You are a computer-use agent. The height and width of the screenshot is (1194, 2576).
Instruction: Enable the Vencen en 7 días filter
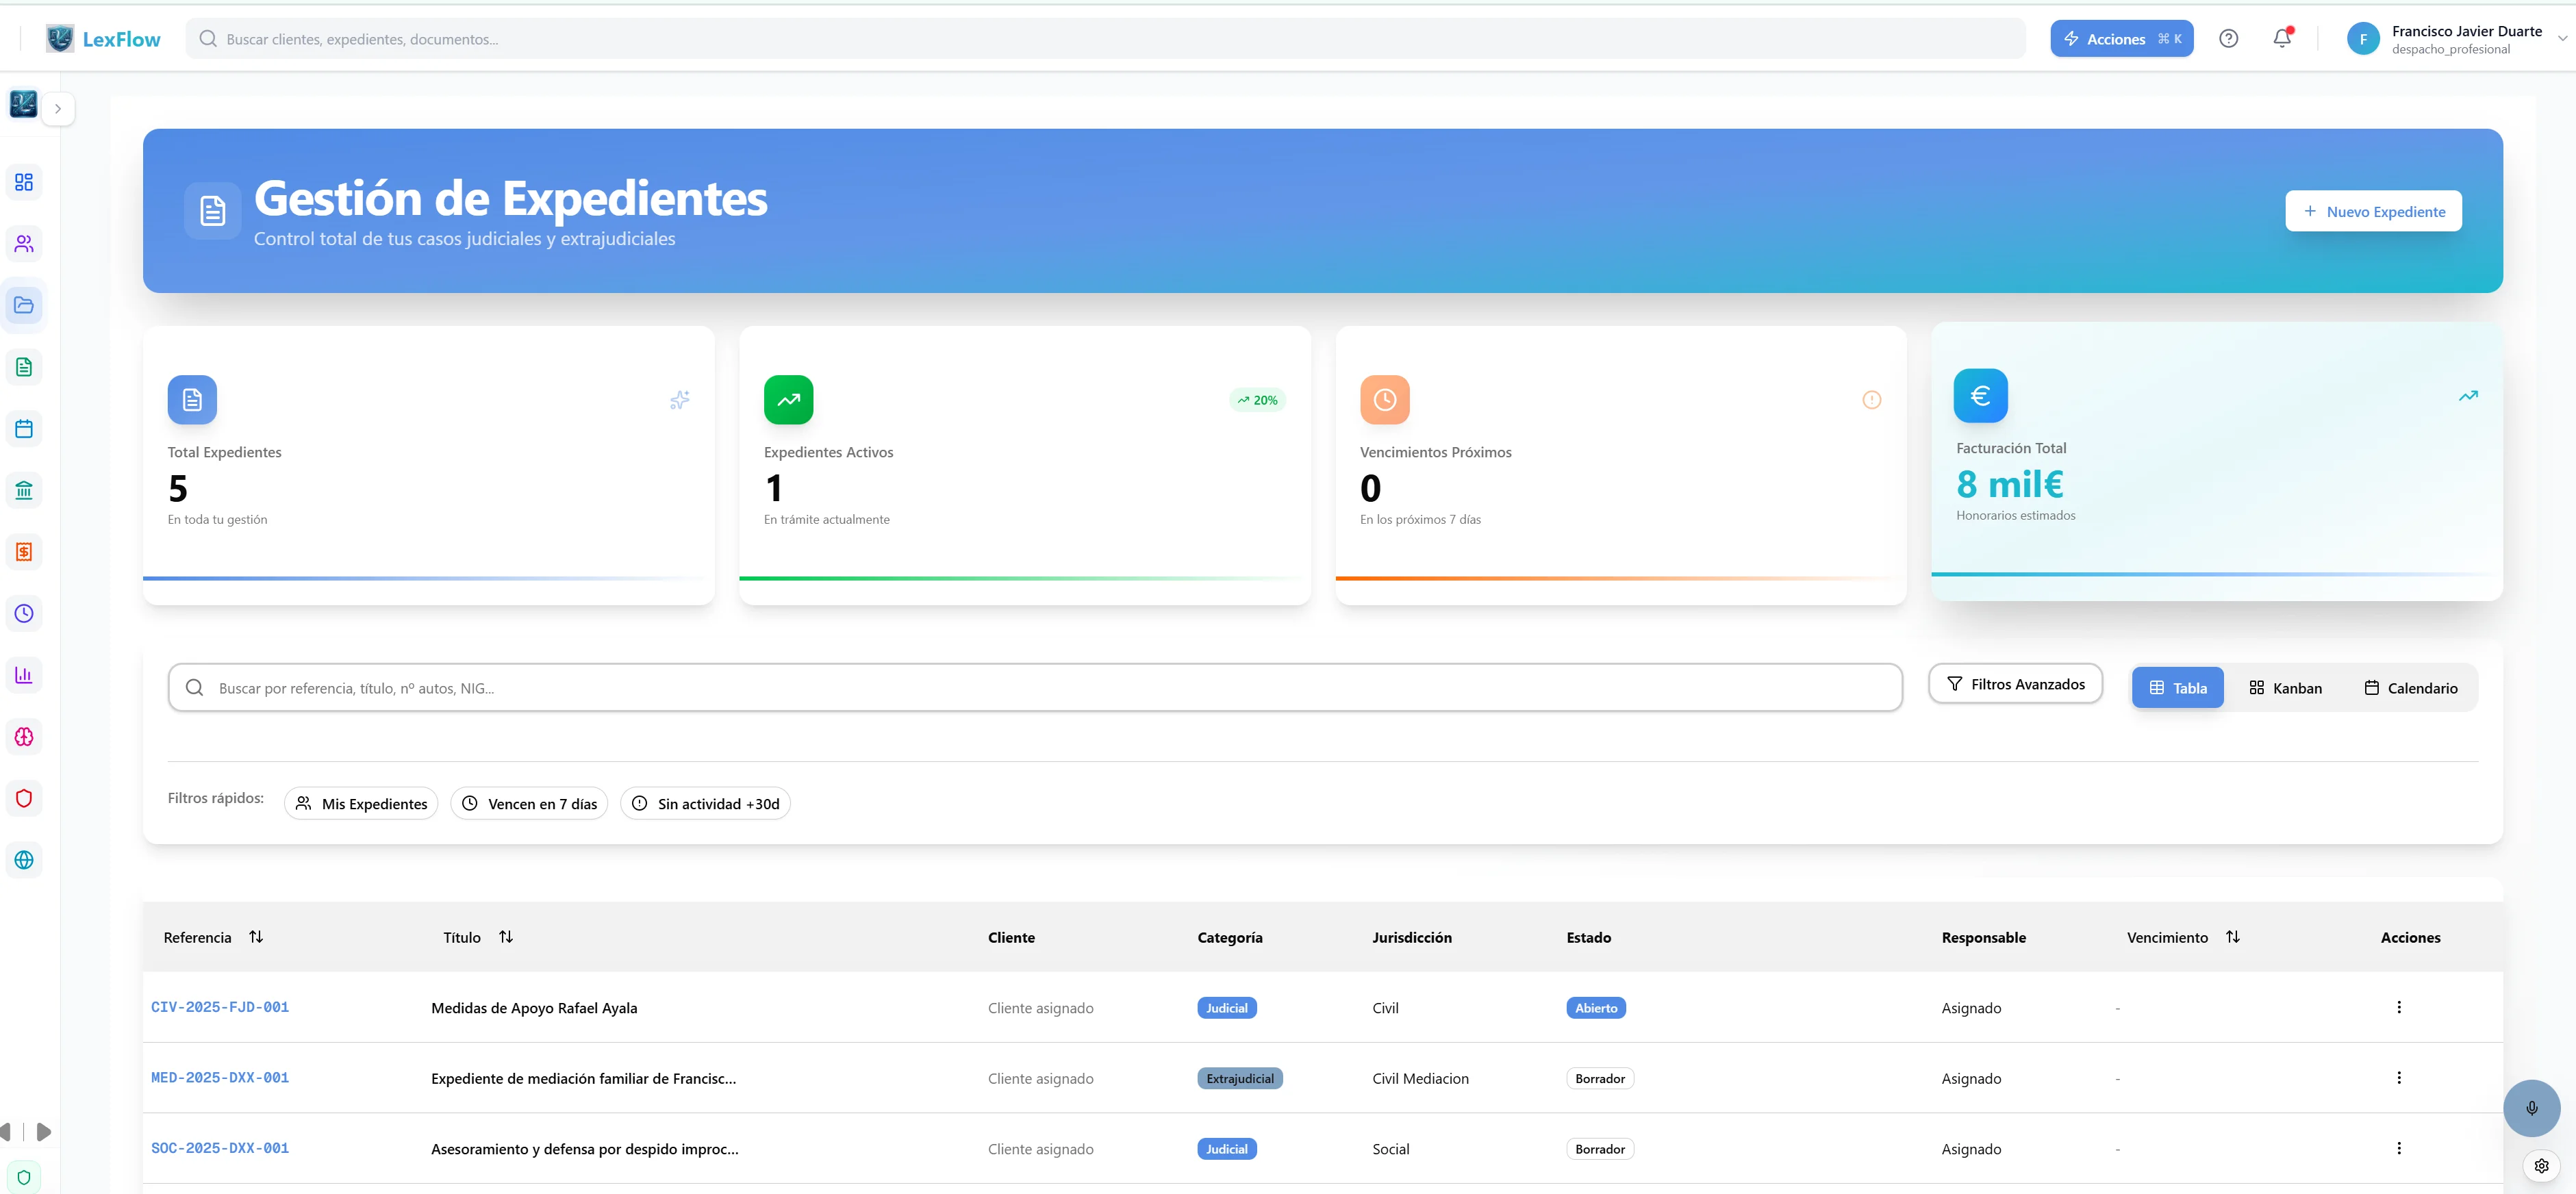point(529,803)
